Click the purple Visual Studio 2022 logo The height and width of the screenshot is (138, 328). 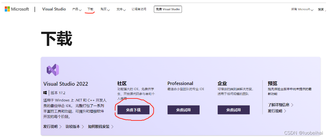tap(53, 70)
